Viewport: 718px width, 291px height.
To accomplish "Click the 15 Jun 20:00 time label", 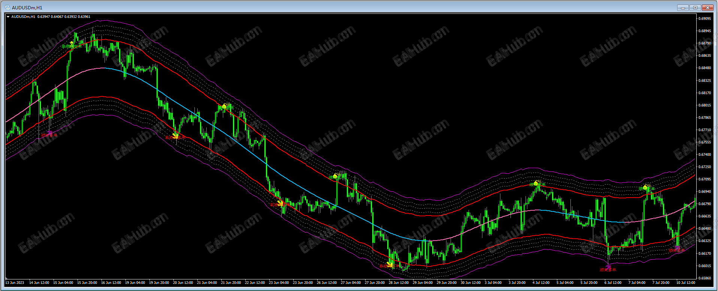I will 87,283.
